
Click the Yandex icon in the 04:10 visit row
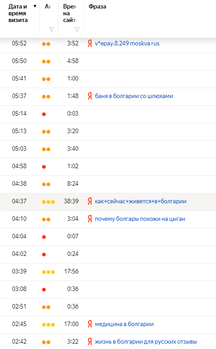(90, 219)
